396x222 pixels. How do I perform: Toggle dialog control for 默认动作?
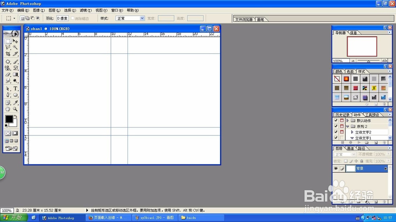(x=342, y=120)
